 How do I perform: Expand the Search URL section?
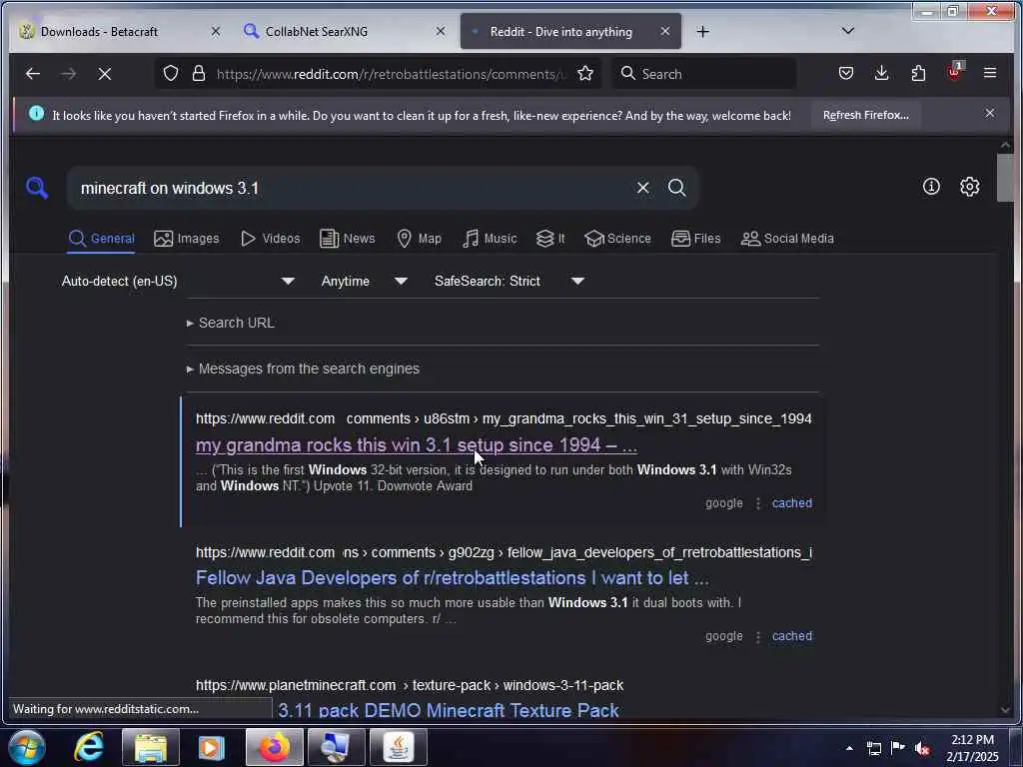point(231,323)
